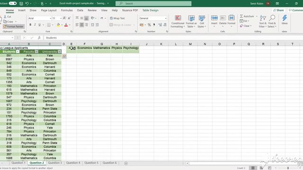This screenshot has height=170, width=303.
Task: Open Sort & Filter menu
Action: pos(263,21)
